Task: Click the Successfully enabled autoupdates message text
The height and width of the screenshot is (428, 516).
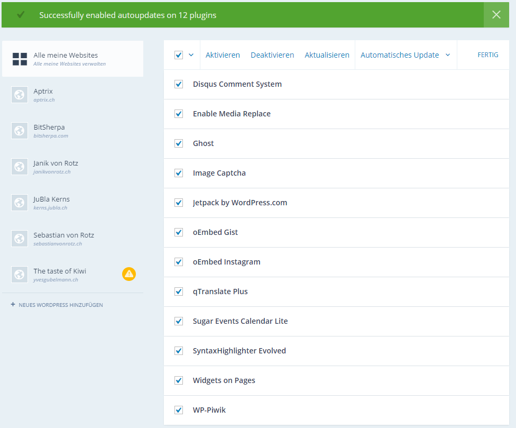Action: point(128,15)
